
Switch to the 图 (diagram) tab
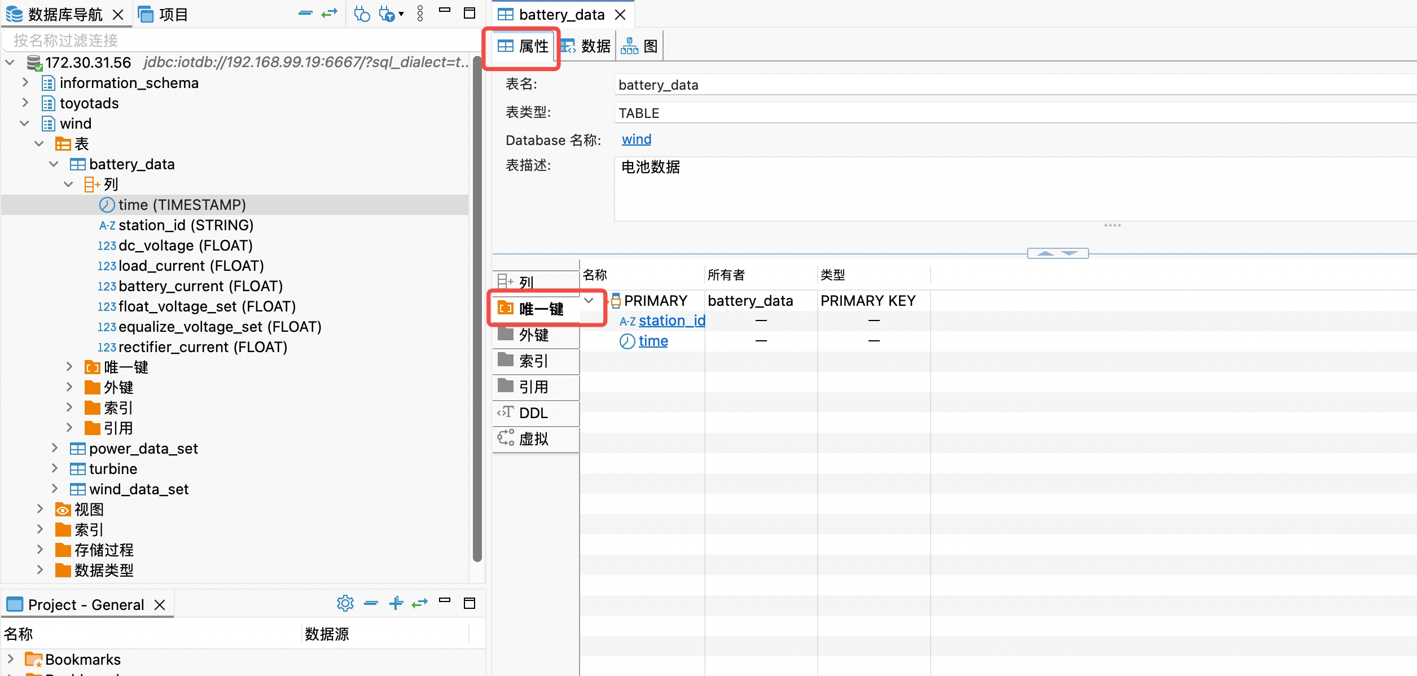(639, 45)
